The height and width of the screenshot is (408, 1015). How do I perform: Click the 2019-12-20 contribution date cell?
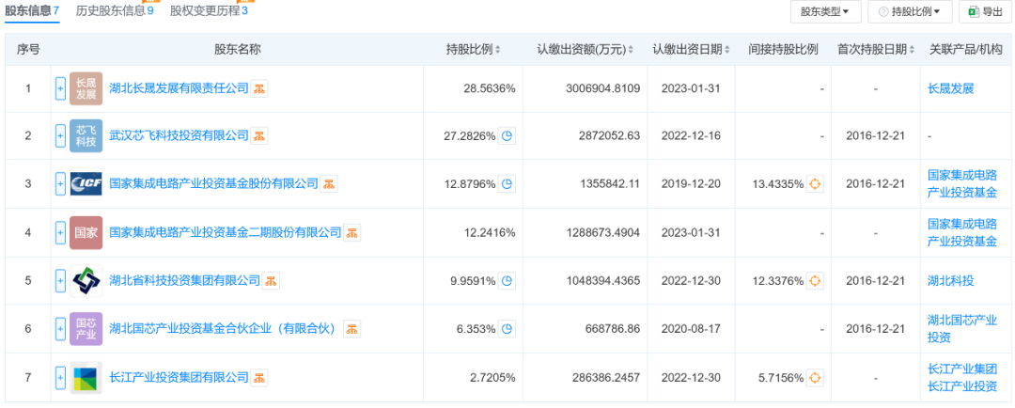(x=691, y=184)
